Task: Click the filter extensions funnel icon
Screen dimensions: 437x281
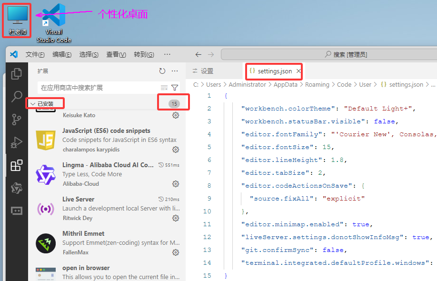Action: coord(175,88)
